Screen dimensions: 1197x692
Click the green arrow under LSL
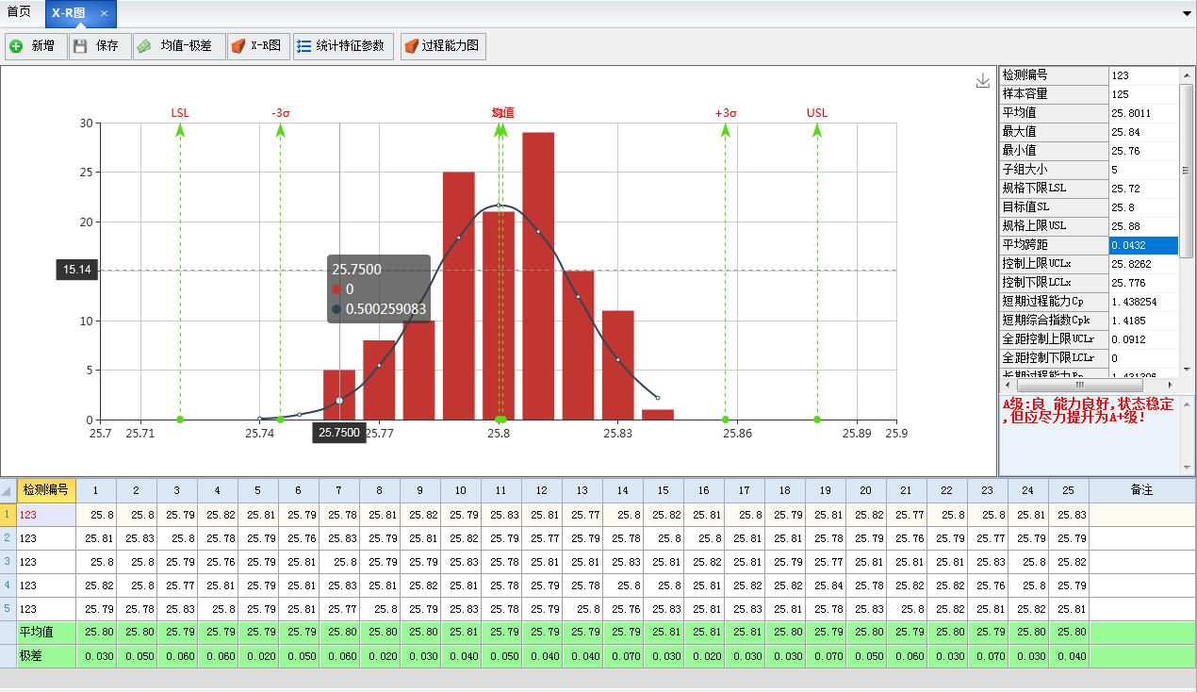(x=180, y=130)
